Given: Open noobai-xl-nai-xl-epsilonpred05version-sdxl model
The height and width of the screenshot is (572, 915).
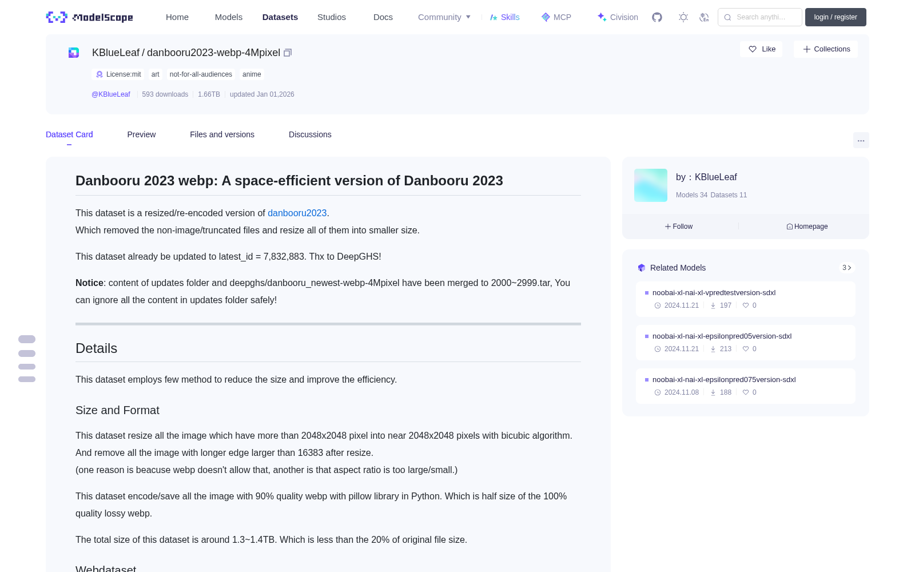Looking at the screenshot, I should click(x=722, y=336).
